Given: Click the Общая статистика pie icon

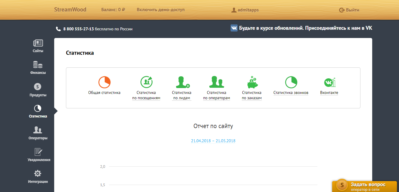Looking at the screenshot, I should 104,82.
